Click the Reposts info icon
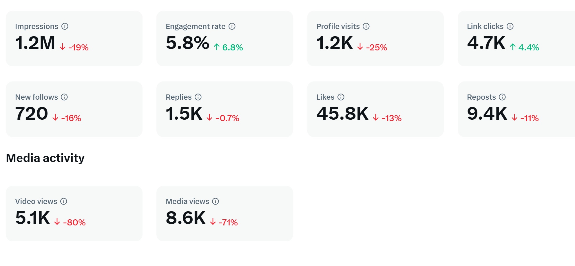575x266 pixels. pyautogui.click(x=503, y=97)
